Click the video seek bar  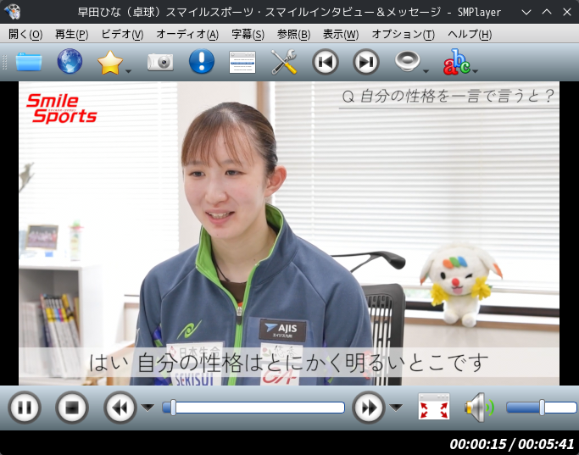pos(253,408)
